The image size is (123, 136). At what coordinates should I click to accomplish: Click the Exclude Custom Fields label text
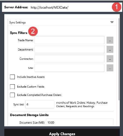point(31,86)
